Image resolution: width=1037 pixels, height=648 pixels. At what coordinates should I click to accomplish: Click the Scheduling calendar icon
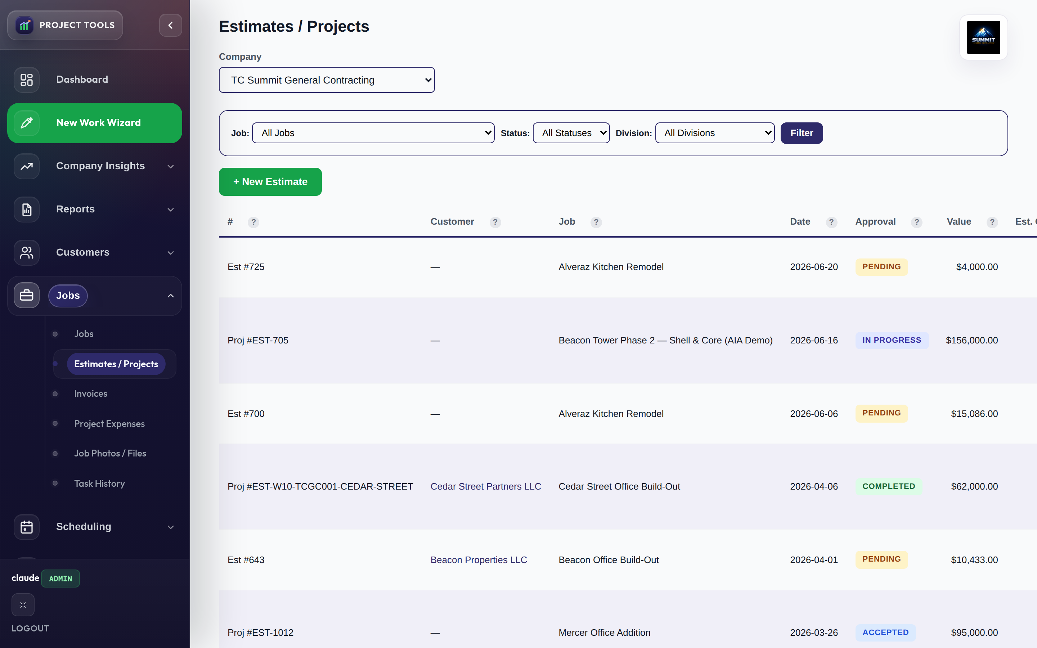coord(27,527)
